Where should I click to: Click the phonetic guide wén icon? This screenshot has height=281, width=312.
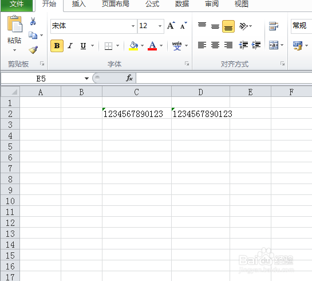(177, 46)
